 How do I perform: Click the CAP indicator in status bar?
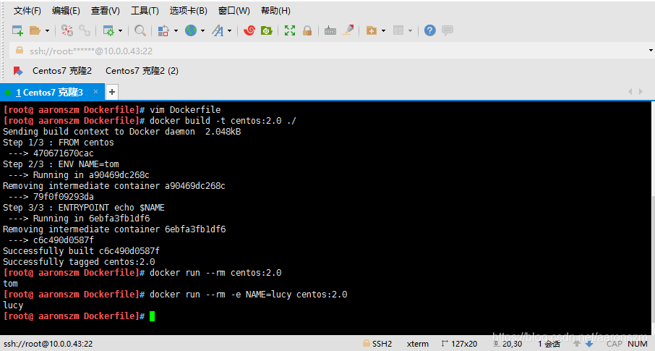[x=615, y=344]
